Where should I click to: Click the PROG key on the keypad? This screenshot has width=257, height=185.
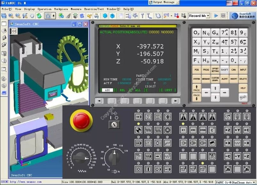click(x=206, y=70)
